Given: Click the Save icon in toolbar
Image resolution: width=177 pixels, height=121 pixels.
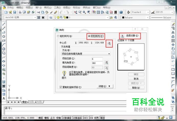Looking at the screenshot, I should click(15, 12).
